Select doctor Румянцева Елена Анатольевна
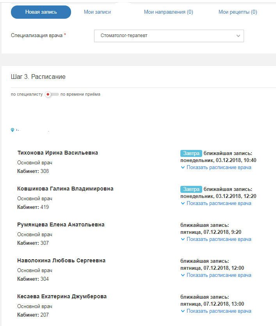Image resolution: width=276 pixels, height=326 pixels. [x=61, y=224]
